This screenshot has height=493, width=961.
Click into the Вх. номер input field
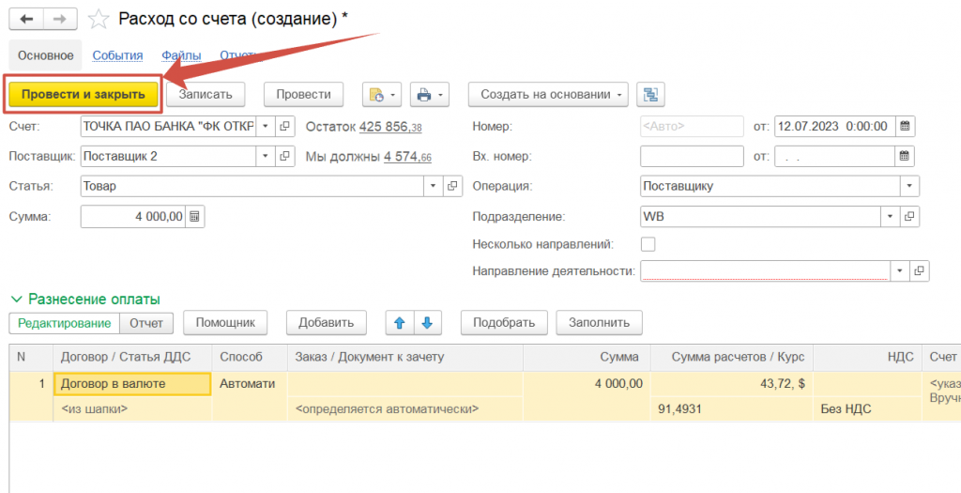(x=691, y=156)
